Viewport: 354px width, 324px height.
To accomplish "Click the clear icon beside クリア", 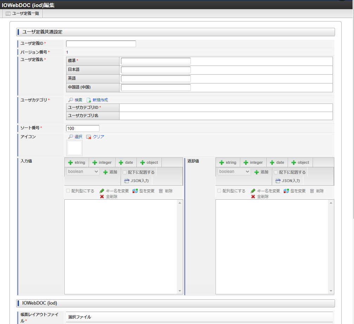I will (89, 137).
